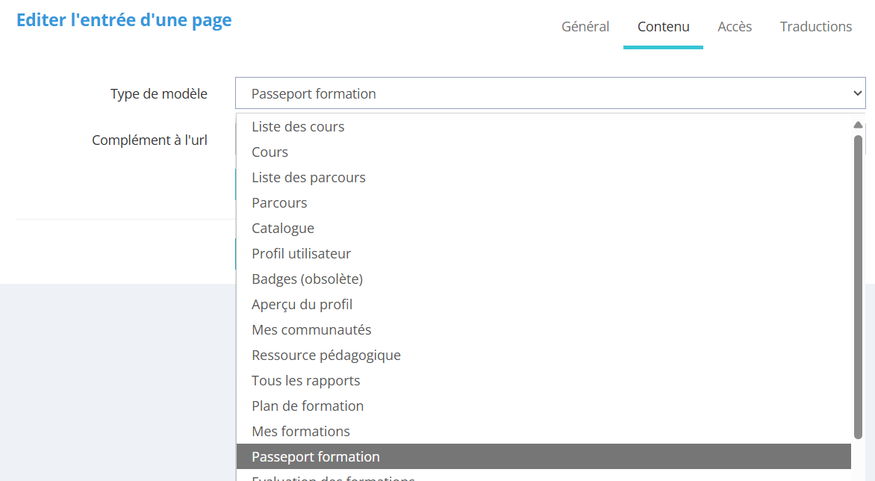Open the Type de modèle dropdown arrow
This screenshot has height=481, width=875.
(x=856, y=93)
